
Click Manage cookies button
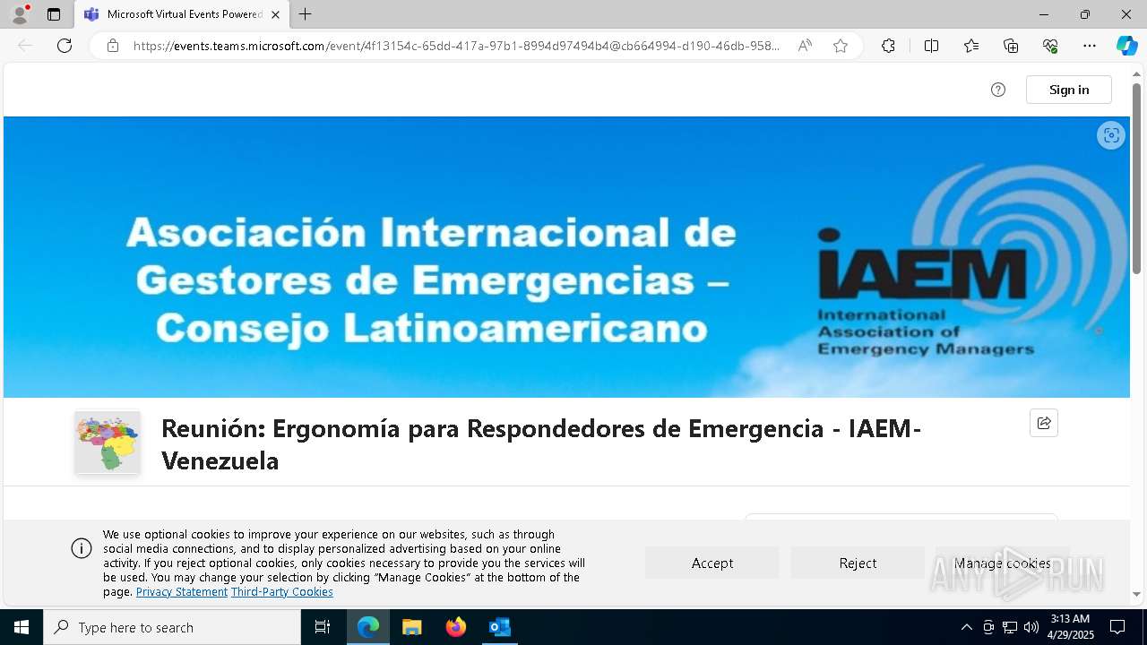click(1003, 563)
